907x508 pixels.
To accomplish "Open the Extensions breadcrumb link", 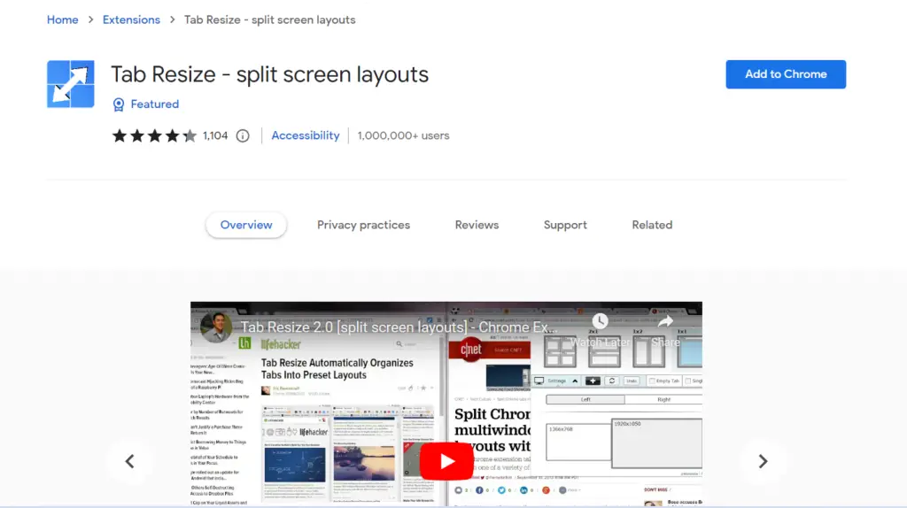I will click(131, 19).
